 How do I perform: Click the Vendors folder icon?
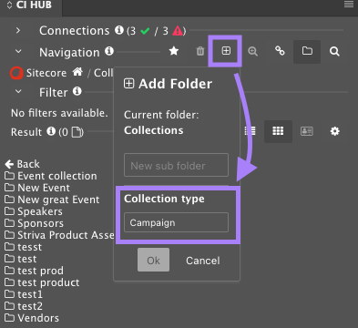coord(9,318)
